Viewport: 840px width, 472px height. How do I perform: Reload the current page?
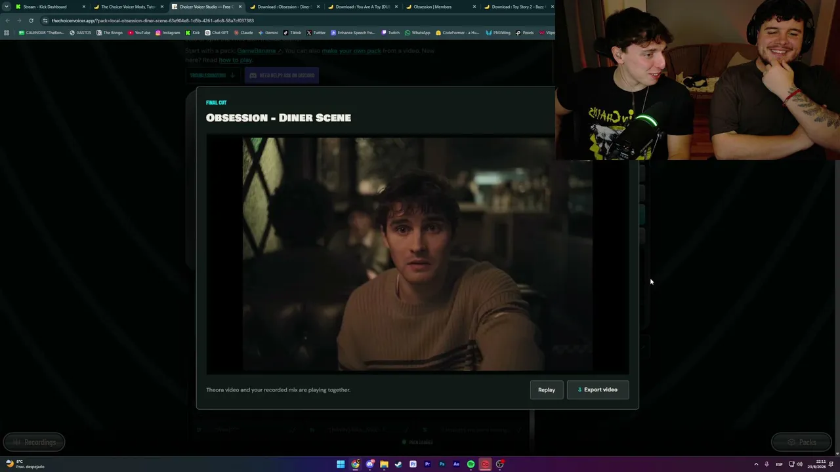pyautogui.click(x=31, y=20)
